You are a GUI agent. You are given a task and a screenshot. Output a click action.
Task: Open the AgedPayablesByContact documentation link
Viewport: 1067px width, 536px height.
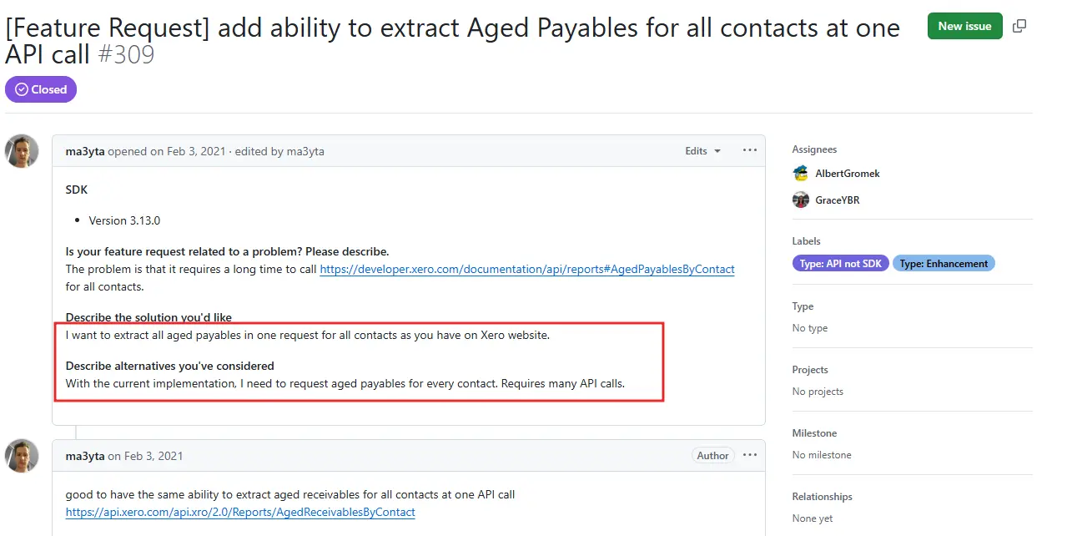[526, 270]
